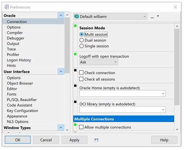Open Object Browser preferences
The width and height of the screenshot is (184, 150).
(20, 83)
